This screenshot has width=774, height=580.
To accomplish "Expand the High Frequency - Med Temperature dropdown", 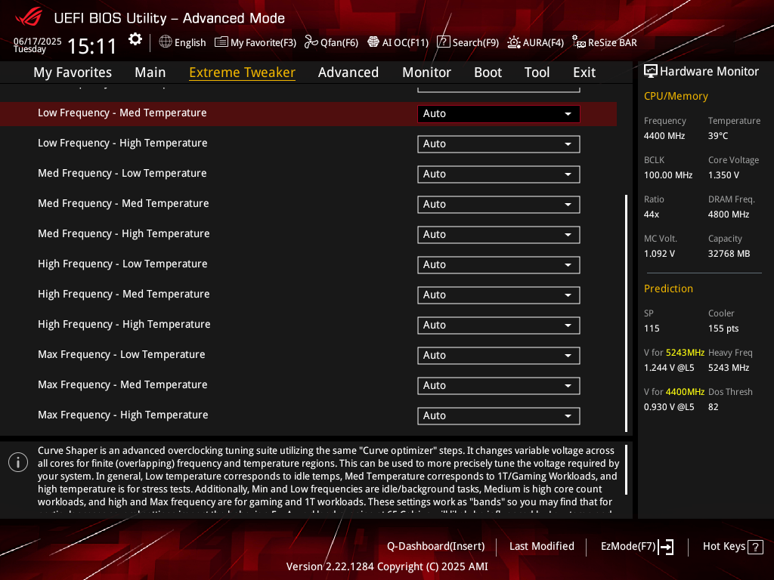I will coord(499,295).
